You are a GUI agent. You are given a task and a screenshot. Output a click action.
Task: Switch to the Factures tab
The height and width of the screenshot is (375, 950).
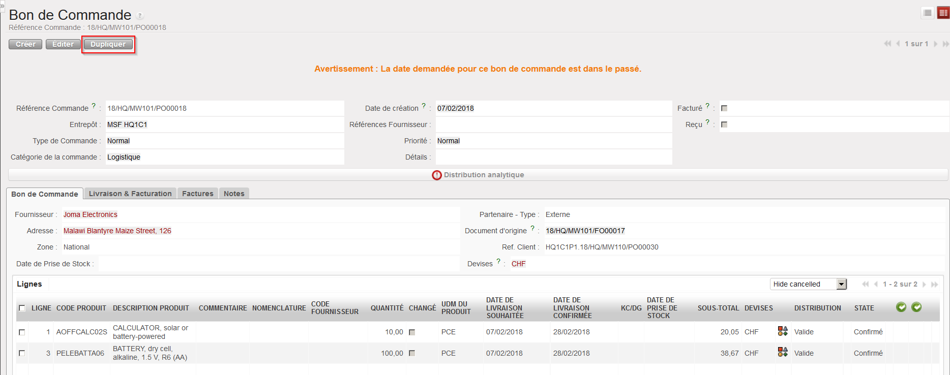pos(197,194)
